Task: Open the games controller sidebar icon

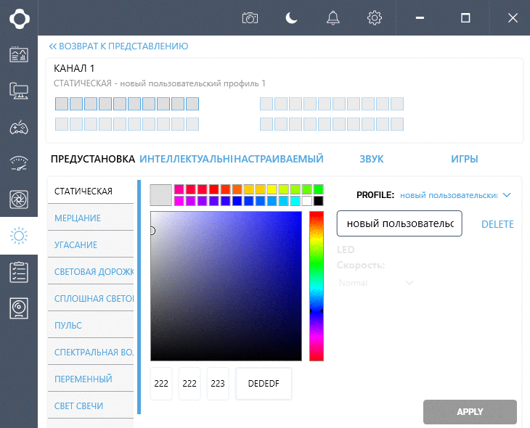Action: (x=19, y=128)
